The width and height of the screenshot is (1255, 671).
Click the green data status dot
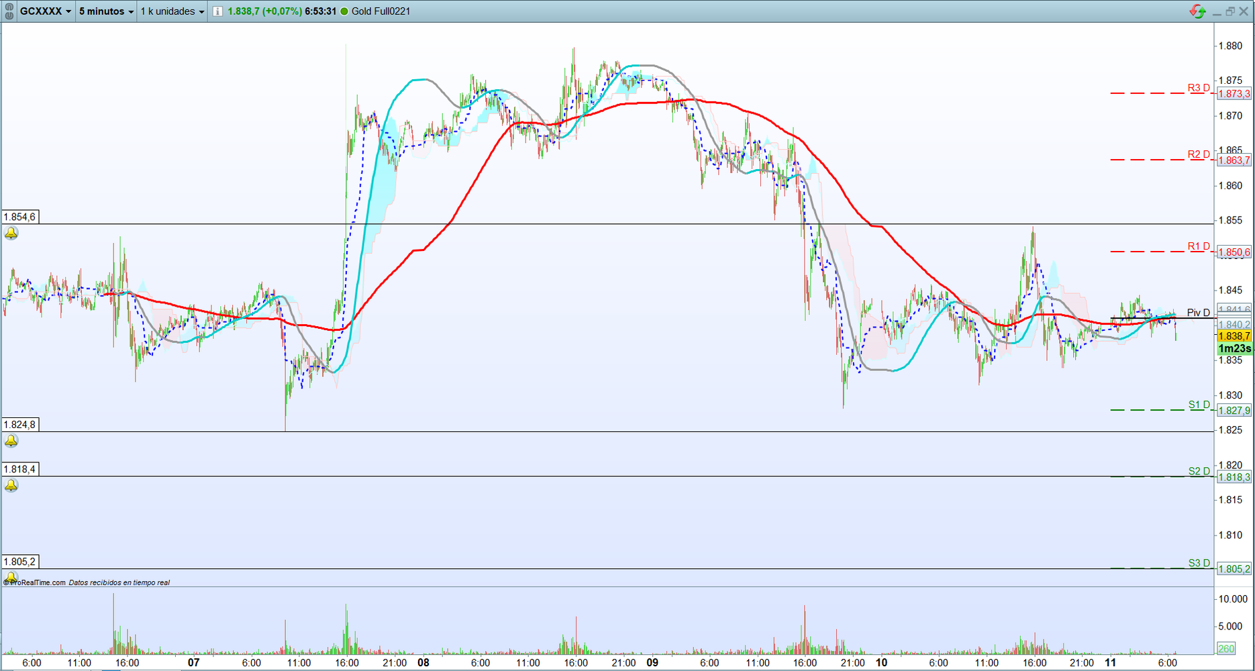pos(344,11)
